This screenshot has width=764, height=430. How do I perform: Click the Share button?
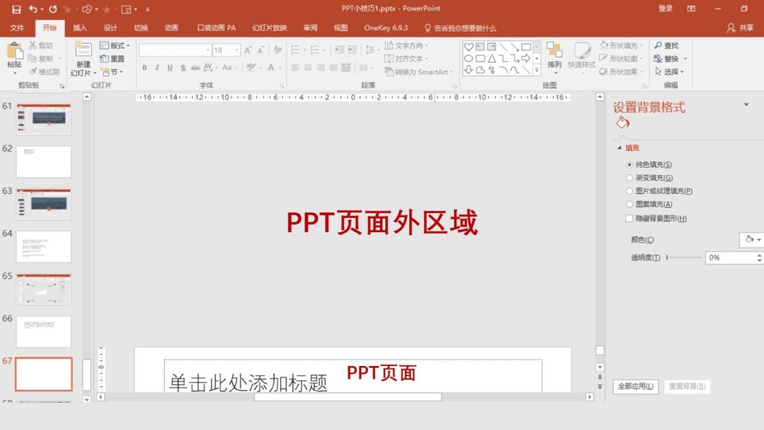[x=740, y=28]
